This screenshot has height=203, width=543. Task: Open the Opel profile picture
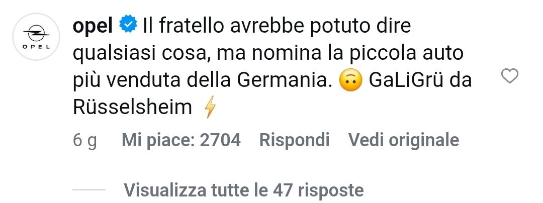tap(36, 37)
